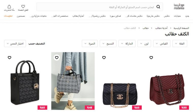This screenshot has width=193, height=112.
Task: Open the shopping bag cart icon
Action: [x=9, y=7]
